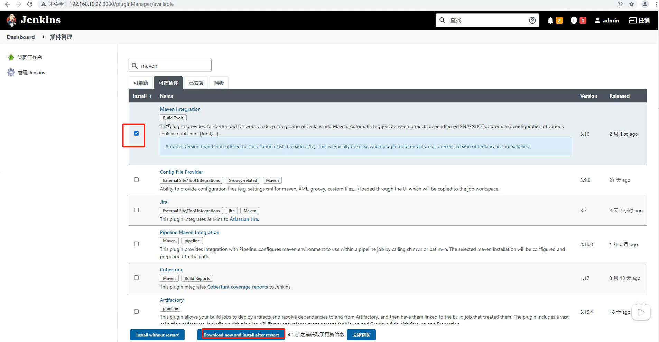Go to Dashboard breadcrumb
This screenshot has height=342, width=659.
(x=21, y=37)
